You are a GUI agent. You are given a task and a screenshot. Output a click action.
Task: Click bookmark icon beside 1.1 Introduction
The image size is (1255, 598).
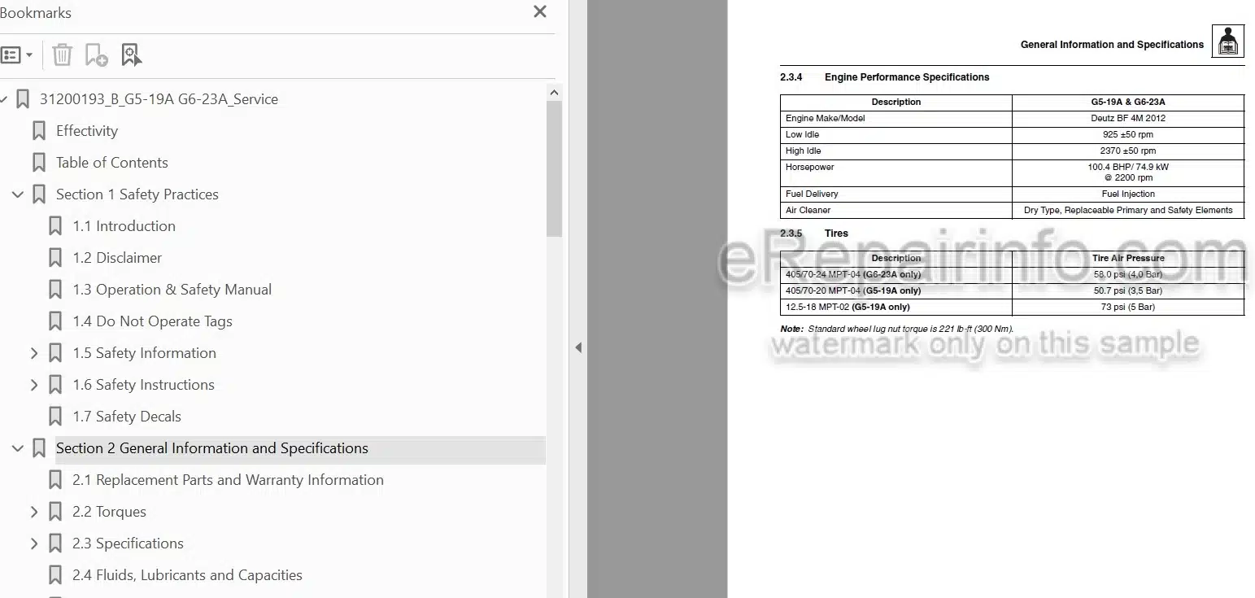point(55,226)
